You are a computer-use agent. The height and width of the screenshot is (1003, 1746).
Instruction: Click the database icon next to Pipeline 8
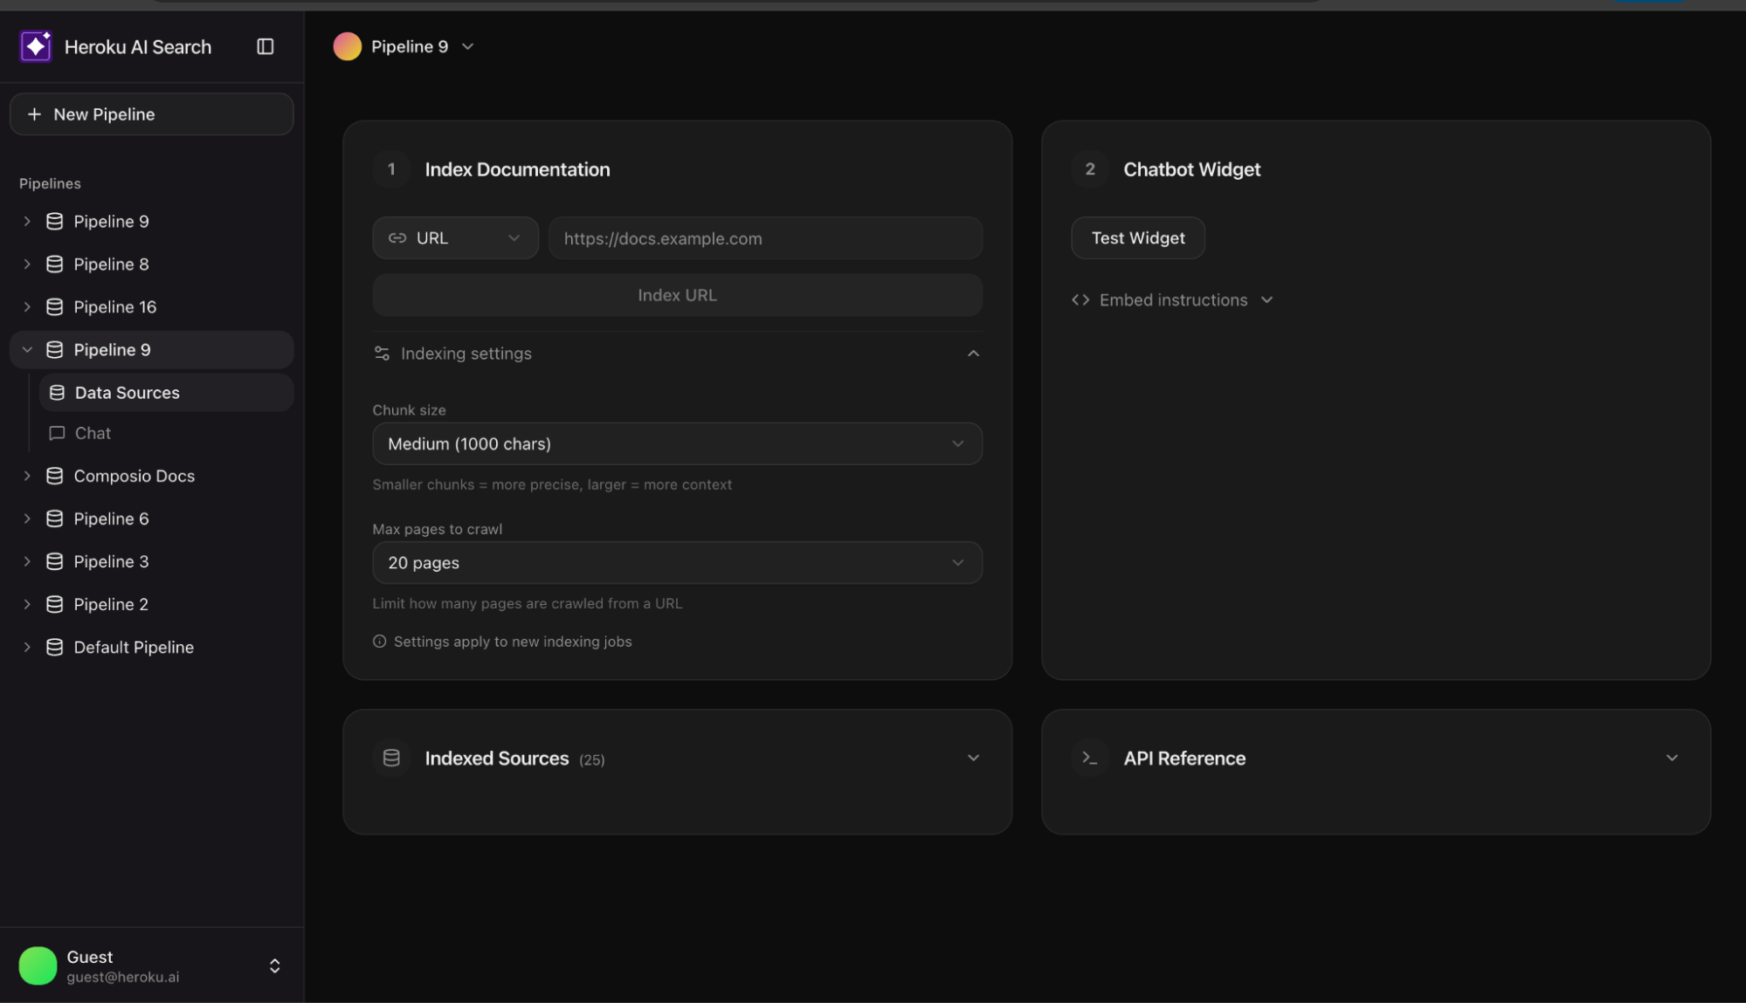(x=54, y=264)
